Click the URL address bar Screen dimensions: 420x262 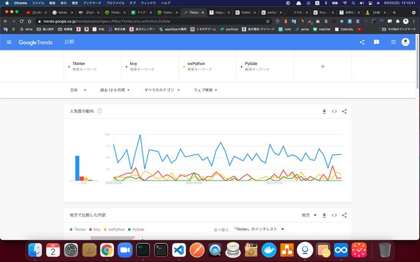pyautogui.click(x=153, y=21)
